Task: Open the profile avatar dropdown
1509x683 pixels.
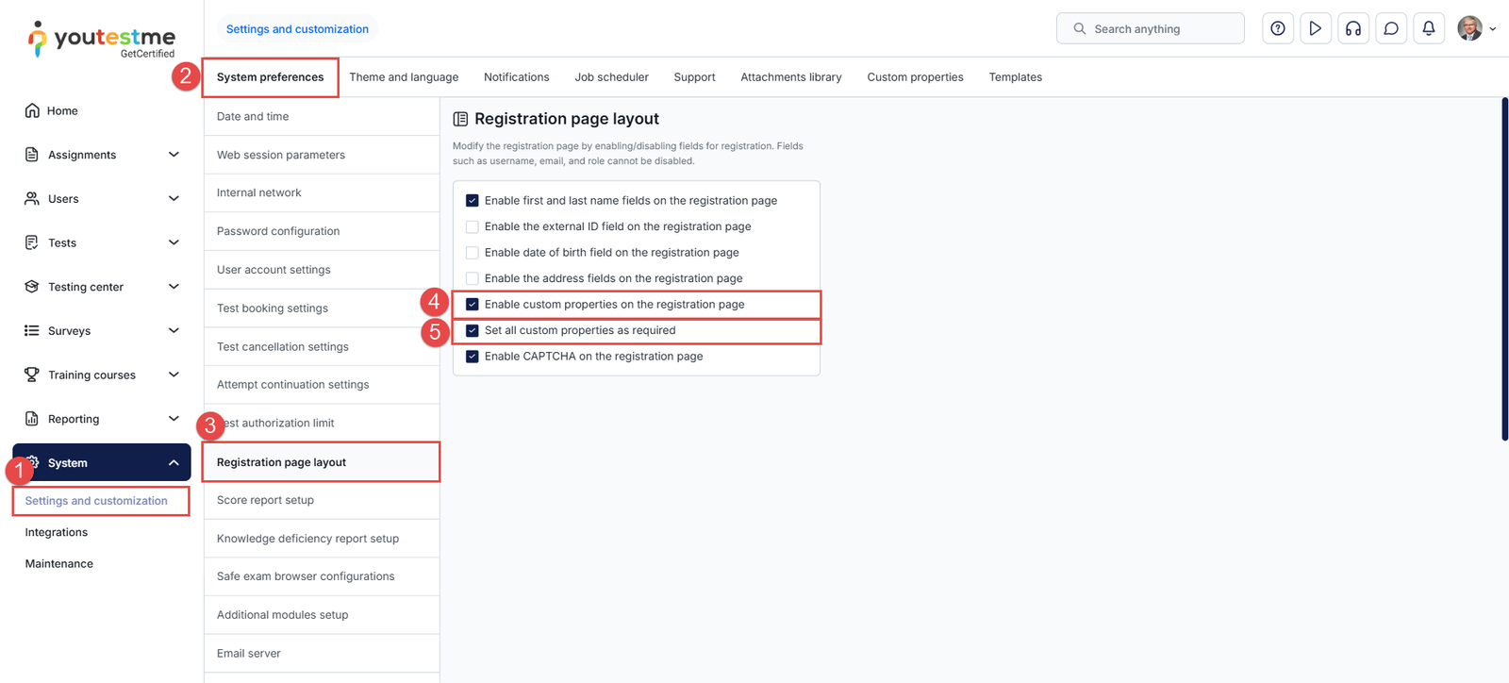Action: 1476,28
